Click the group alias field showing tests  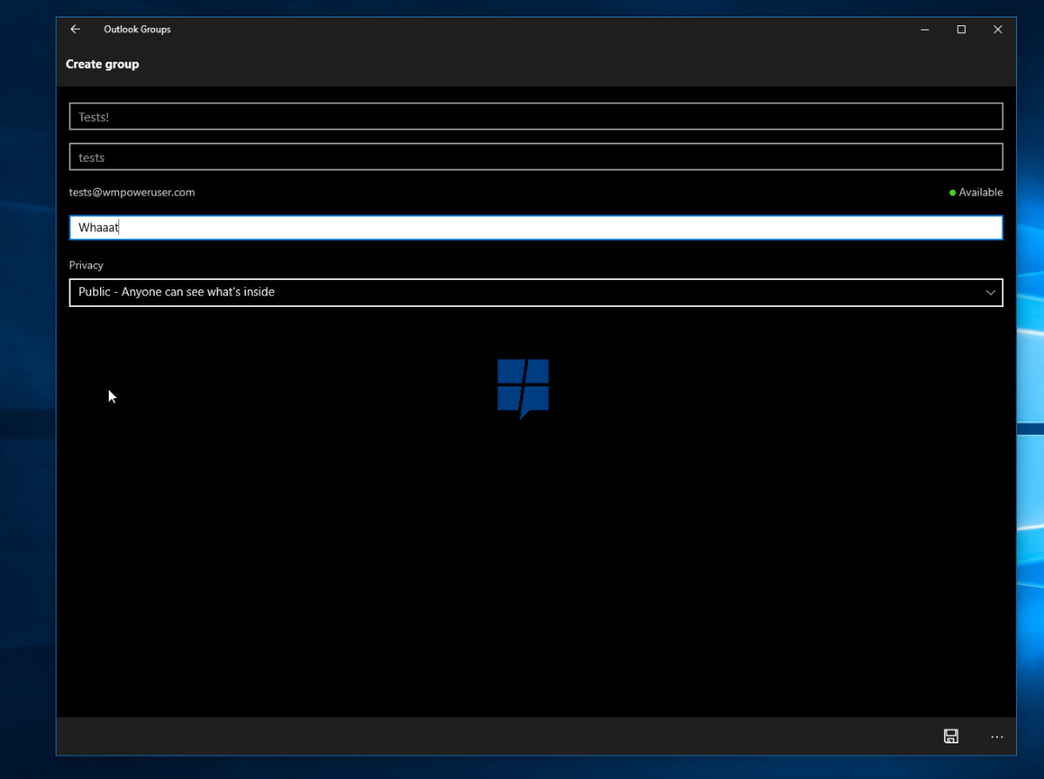[536, 157]
